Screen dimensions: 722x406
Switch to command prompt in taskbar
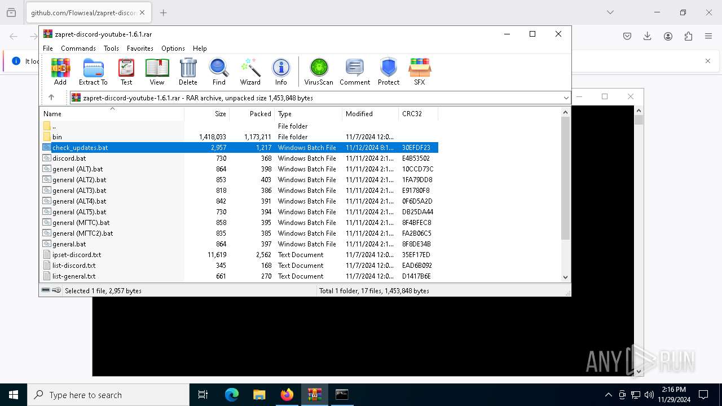342,395
